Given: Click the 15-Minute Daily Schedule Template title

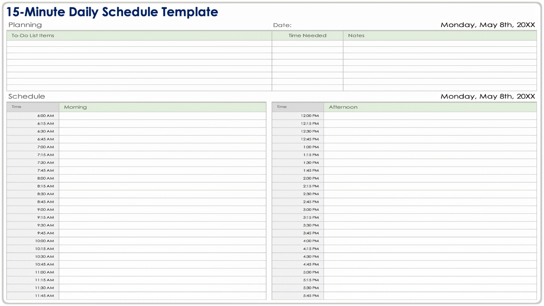Looking at the screenshot, I should 112,12.
